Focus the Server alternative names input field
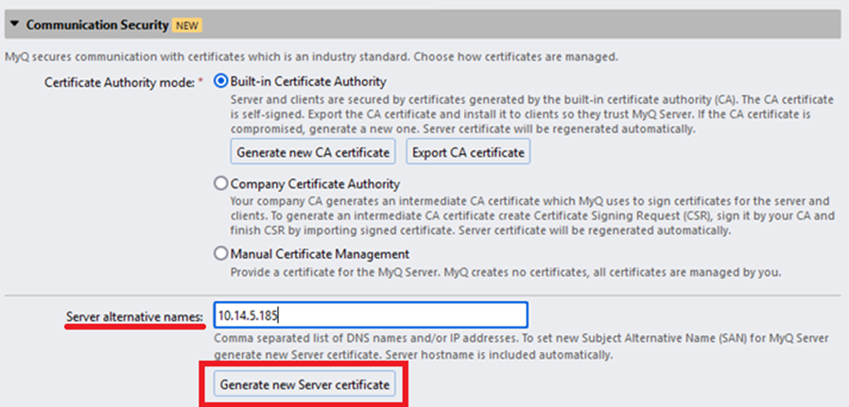849x407 pixels. tap(369, 314)
